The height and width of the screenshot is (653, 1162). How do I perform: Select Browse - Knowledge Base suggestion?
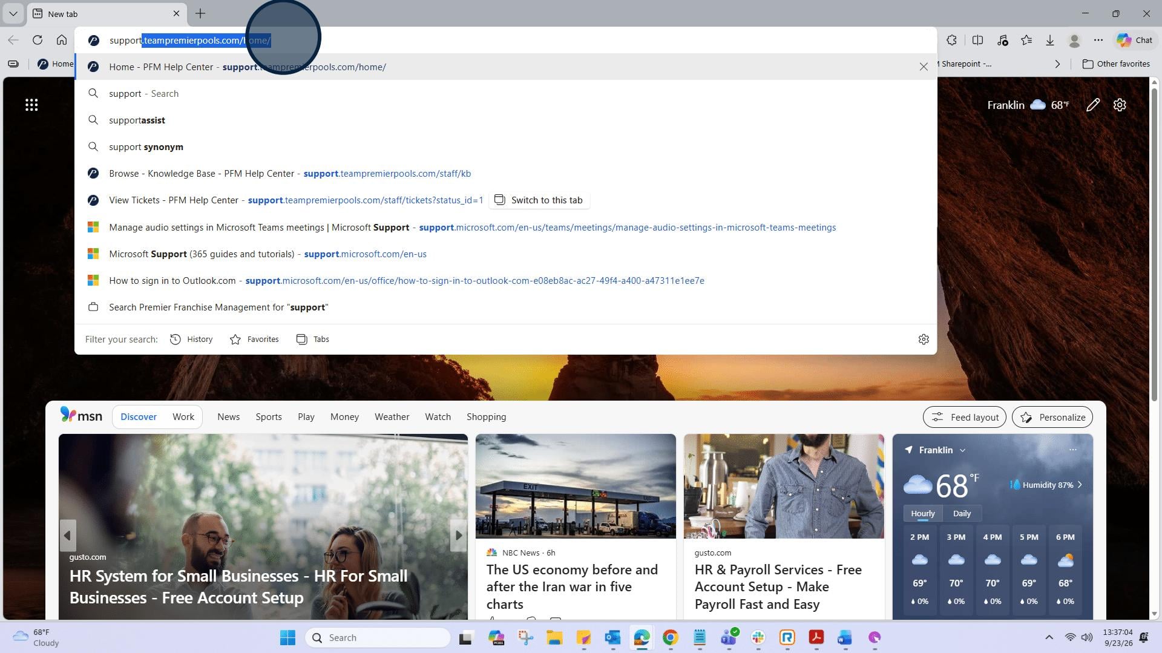(x=505, y=174)
